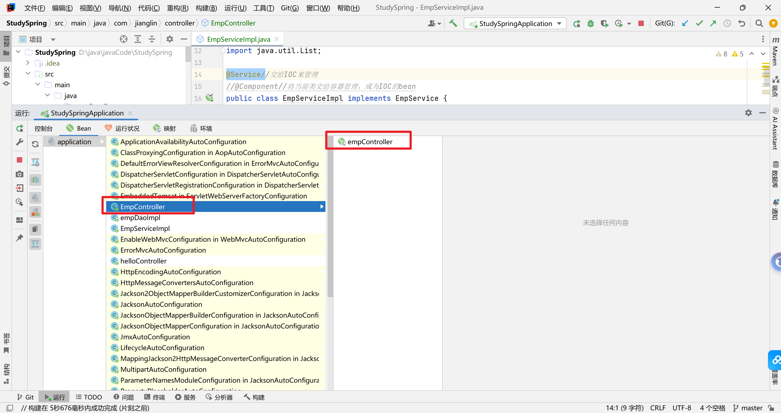This screenshot has width=781, height=413.
Task: Switch to the 控制台 console tab
Action: [43, 128]
